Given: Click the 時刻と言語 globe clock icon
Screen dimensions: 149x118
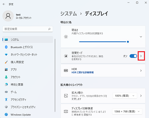Looking at the screenshot, I should point(6,85).
